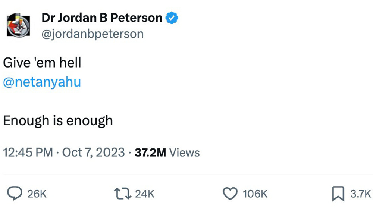Like the tweet with the heart icon
This screenshot has width=373, height=210.
coord(230,194)
